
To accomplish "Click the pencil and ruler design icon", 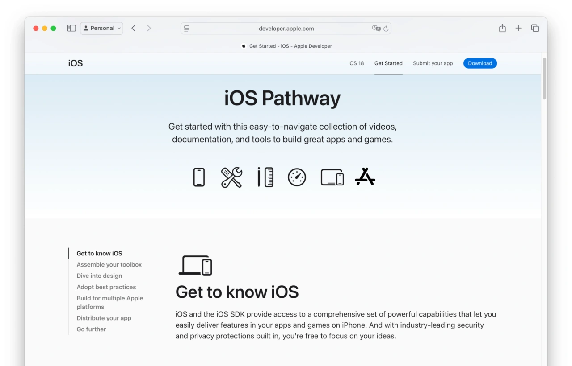I will coord(265,177).
